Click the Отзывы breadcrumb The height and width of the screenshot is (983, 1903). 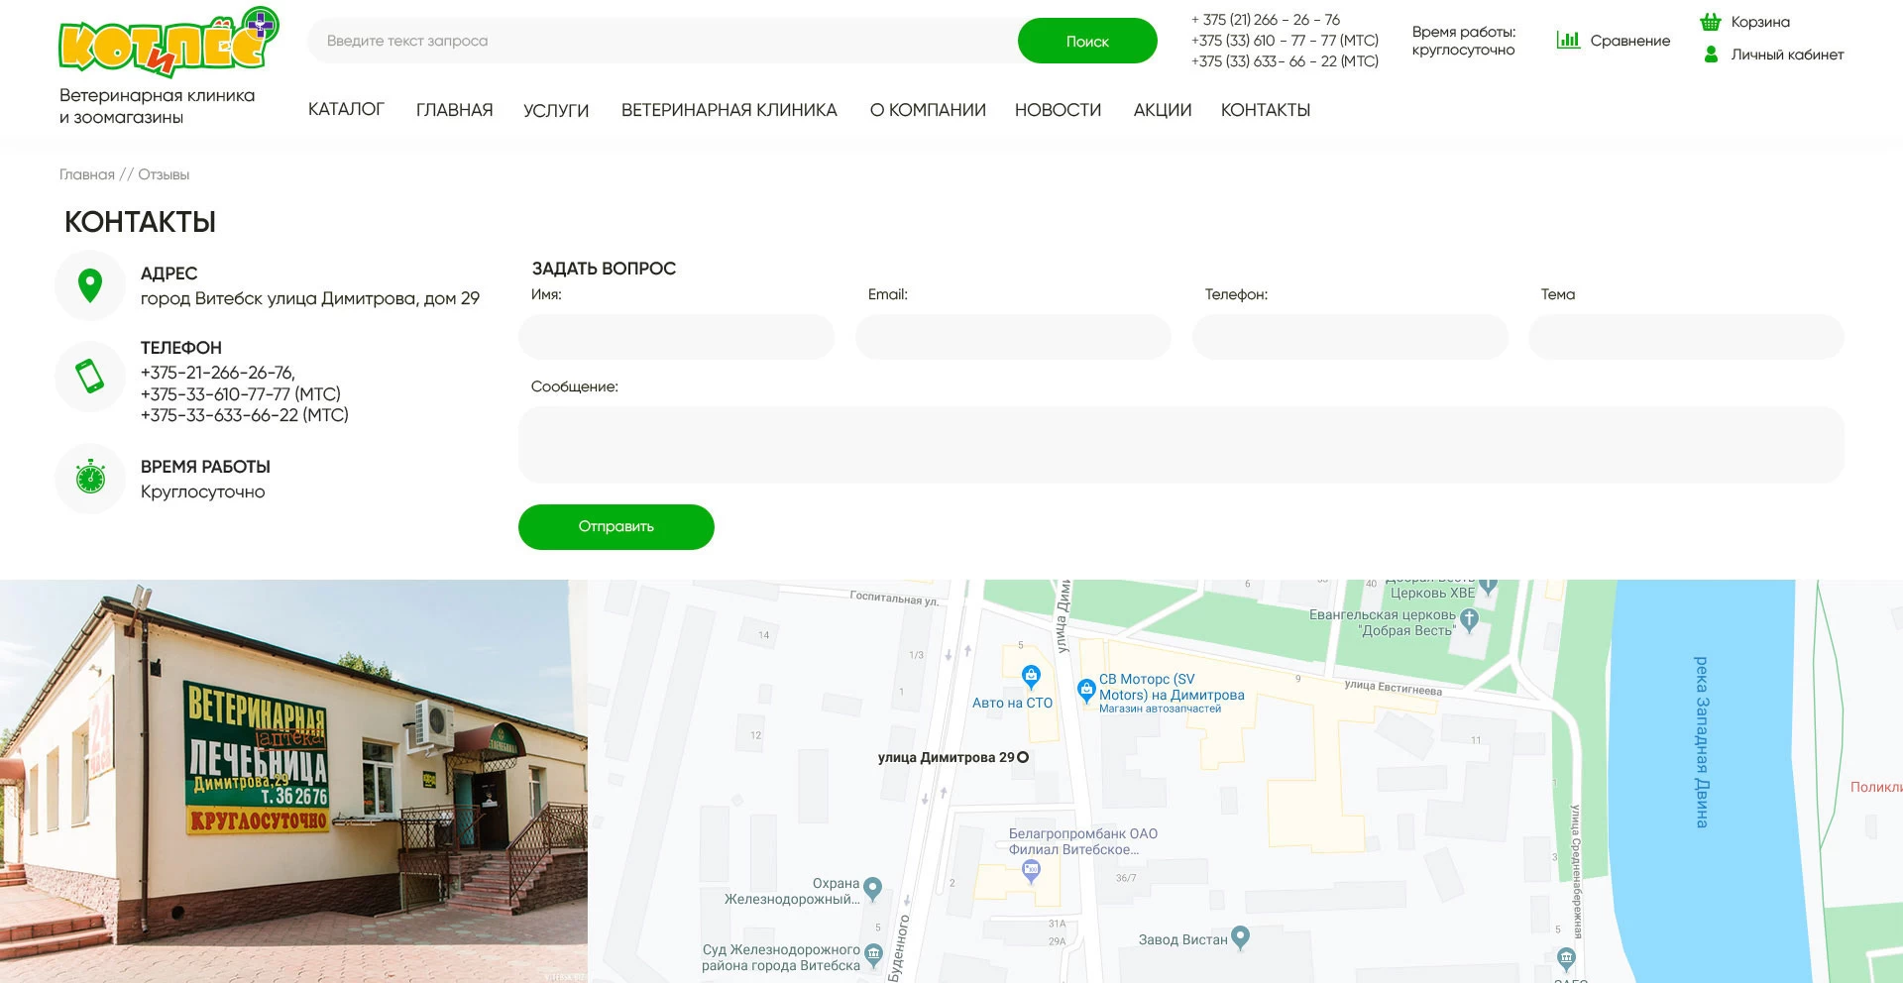(164, 174)
